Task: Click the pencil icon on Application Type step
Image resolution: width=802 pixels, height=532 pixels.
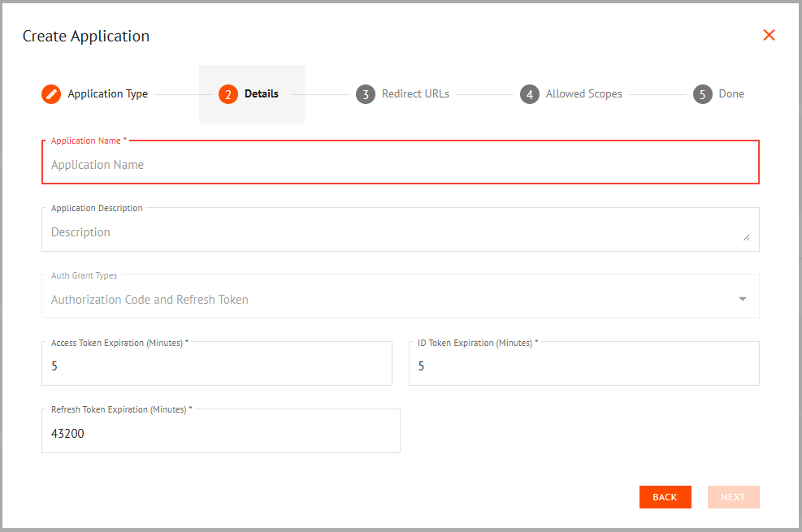Action: 50,93
